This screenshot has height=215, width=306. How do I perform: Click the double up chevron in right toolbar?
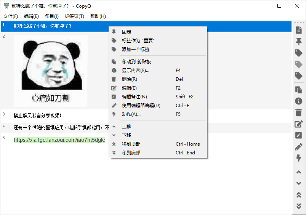(299, 195)
